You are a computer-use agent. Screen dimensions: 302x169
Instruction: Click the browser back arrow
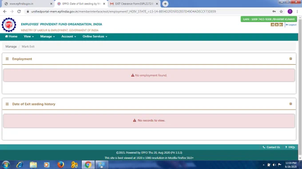click(x=5, y=12)
